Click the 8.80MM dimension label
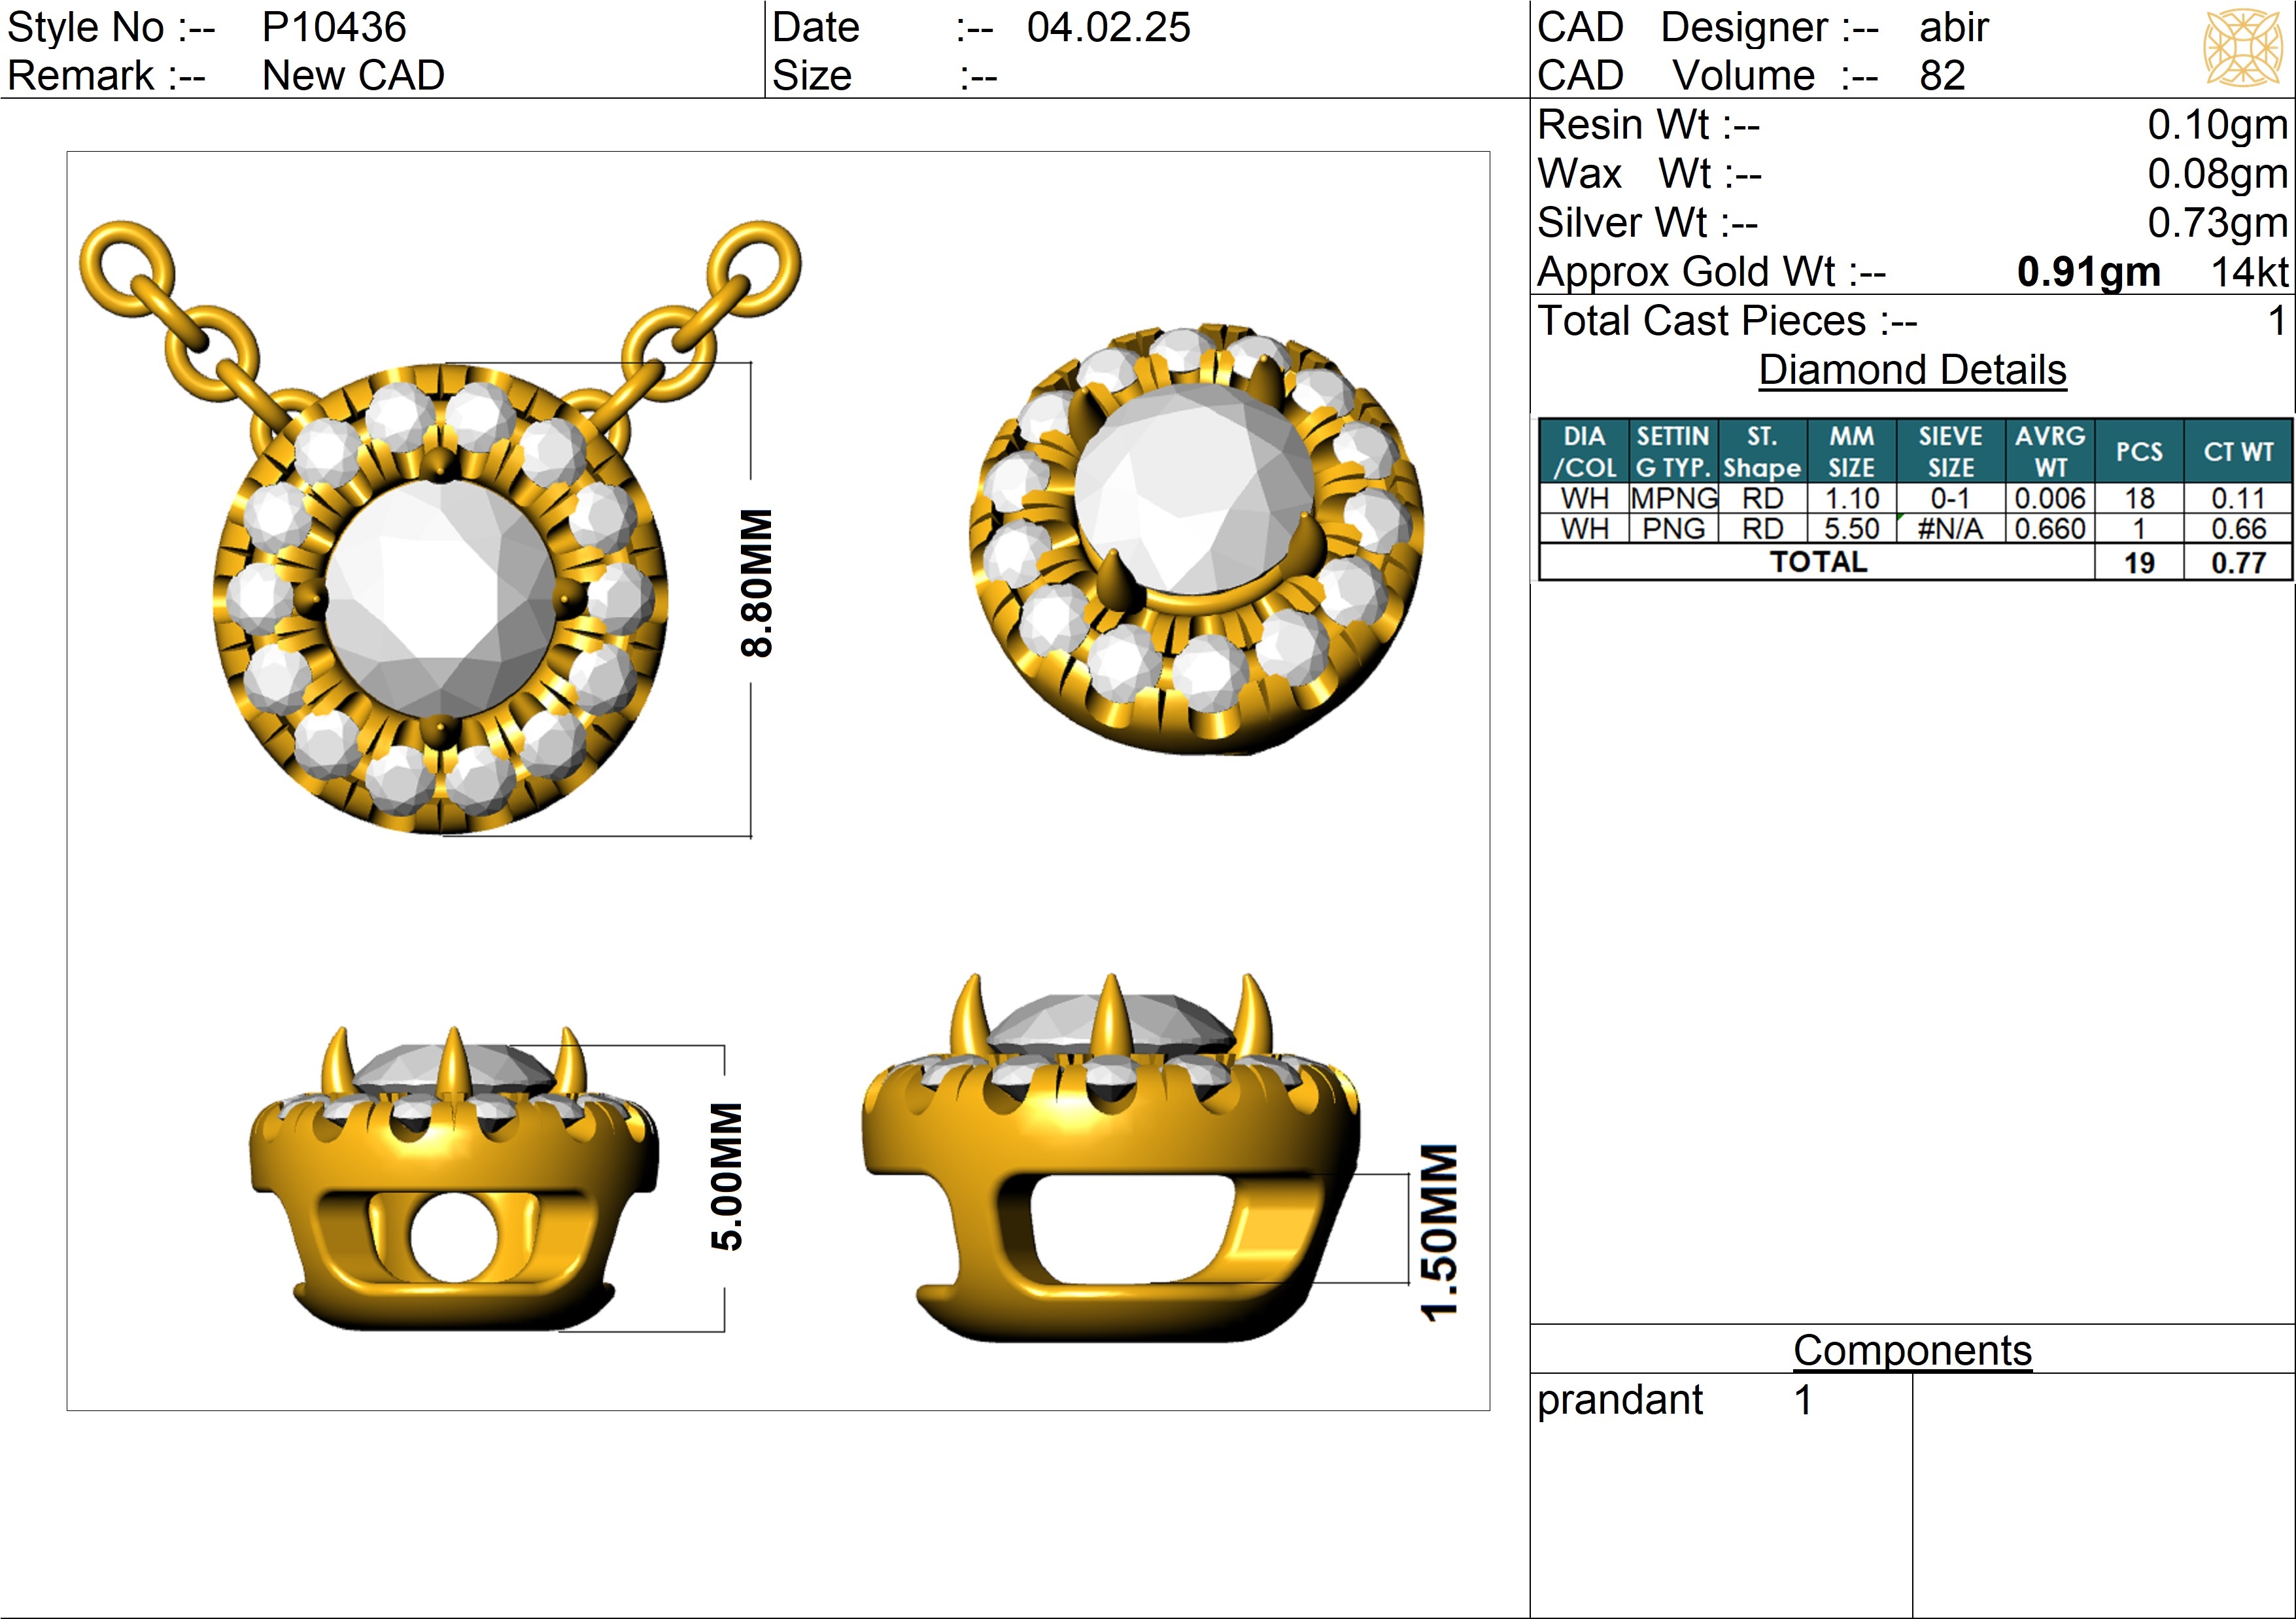This screenshot has height=1619, width=2296. pyautogui.click(x=757, y=584)
